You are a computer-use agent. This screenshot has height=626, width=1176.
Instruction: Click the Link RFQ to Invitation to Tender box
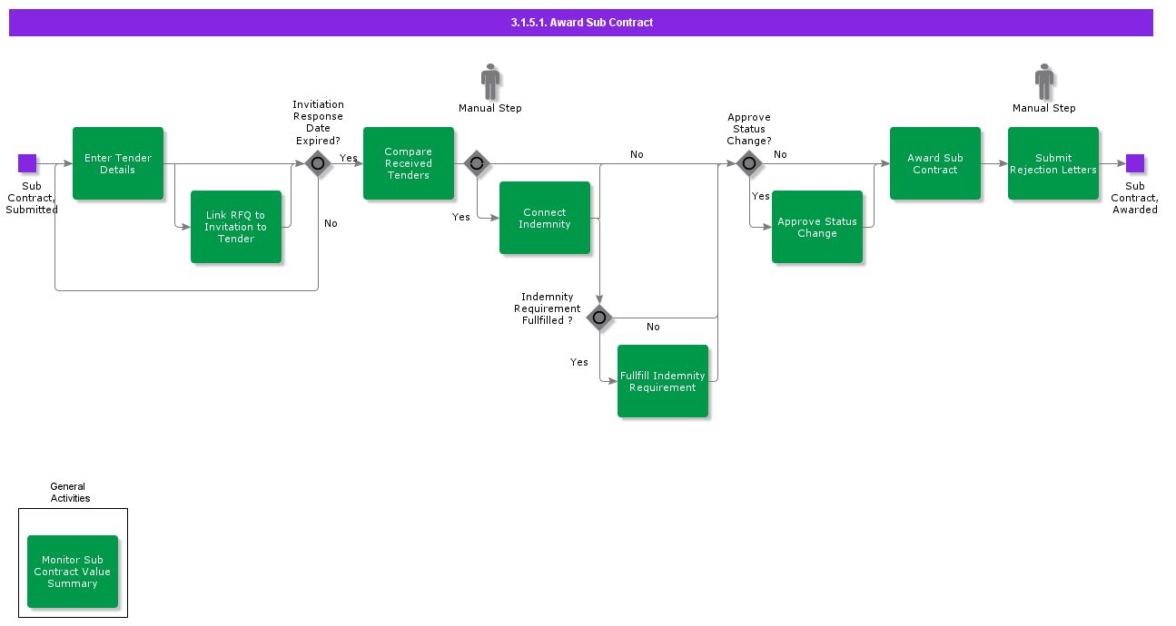pyautogui.click(x=236, y=227)
